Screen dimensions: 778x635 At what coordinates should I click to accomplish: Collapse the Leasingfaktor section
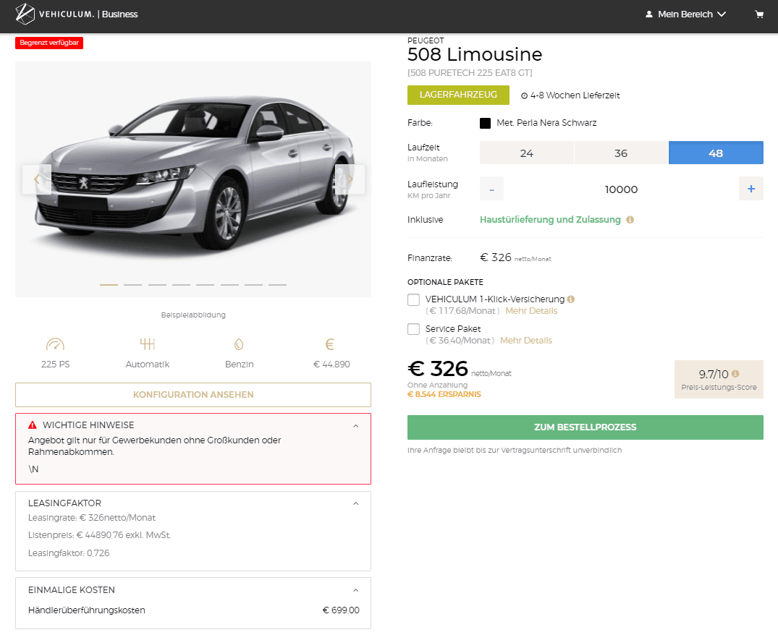click(356, 503)
